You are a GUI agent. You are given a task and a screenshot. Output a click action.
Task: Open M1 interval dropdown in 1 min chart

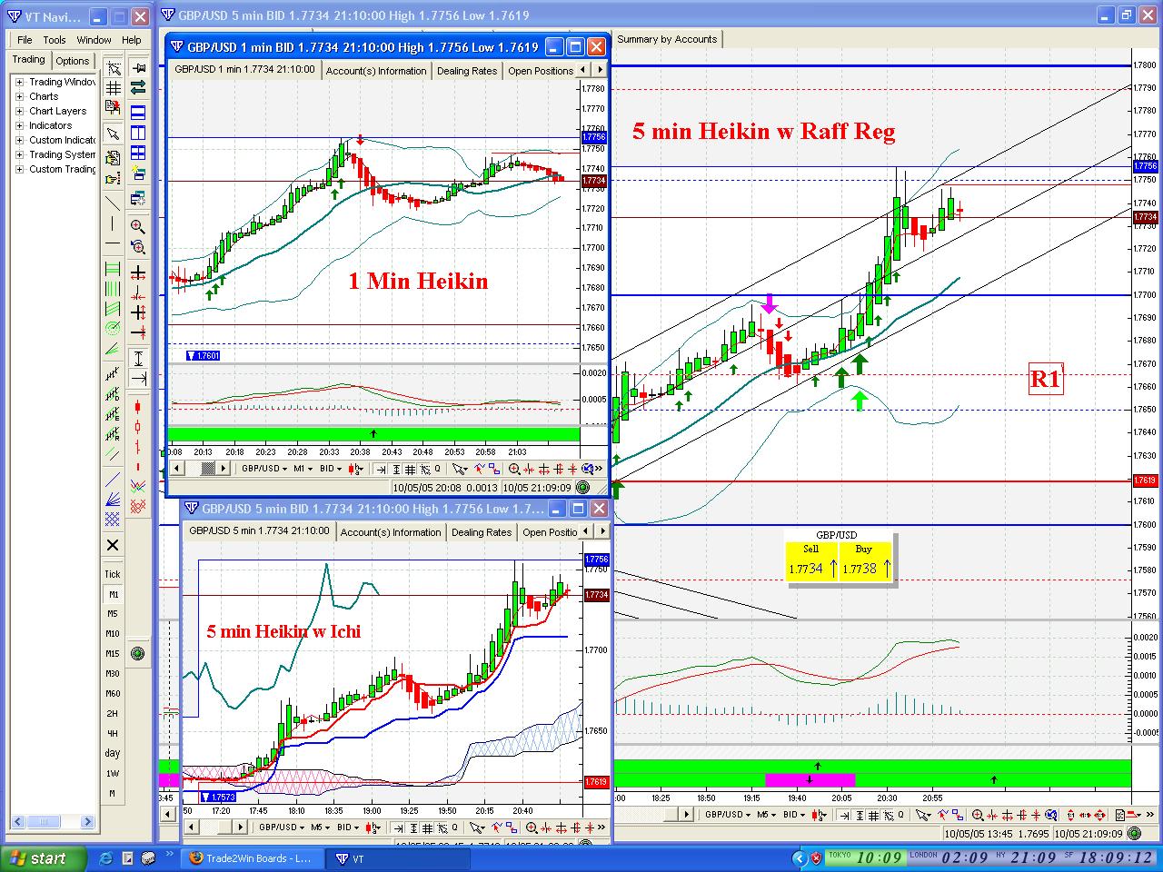pyautogui.click(x=303, y=469)
